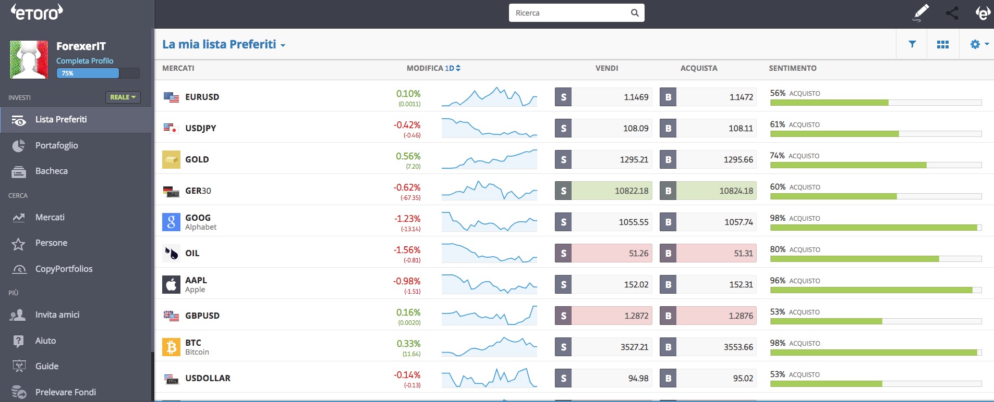Open the pencil write-post icon
Viewport: 994px width, 402px height.
click(920, 13)
